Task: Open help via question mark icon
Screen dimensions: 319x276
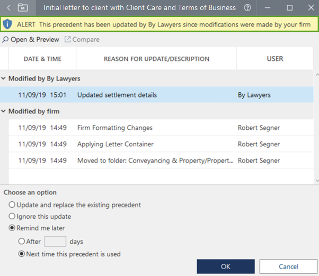Action: click(x=247, y=8)
